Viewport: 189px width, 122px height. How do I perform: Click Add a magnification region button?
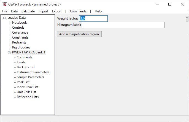click(x=79, y=34)
